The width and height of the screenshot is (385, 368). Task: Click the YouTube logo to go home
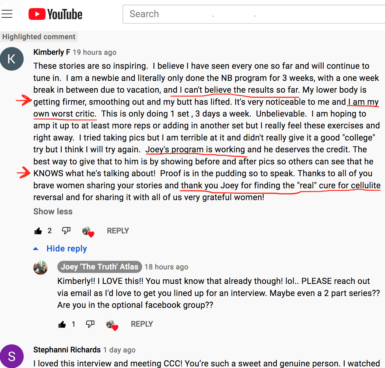pos(55,14)
